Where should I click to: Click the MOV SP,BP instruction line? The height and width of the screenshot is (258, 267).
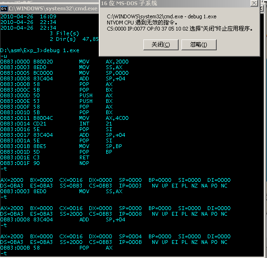coord(61,146)
